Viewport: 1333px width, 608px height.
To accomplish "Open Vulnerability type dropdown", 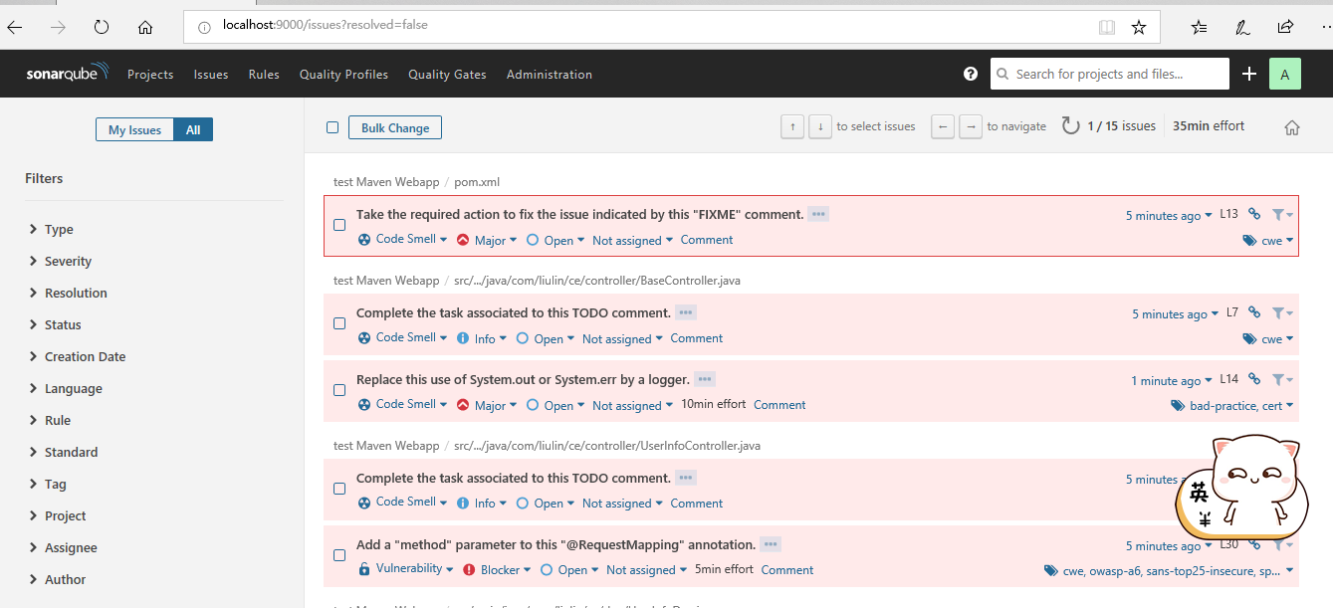I will point(406,568).
